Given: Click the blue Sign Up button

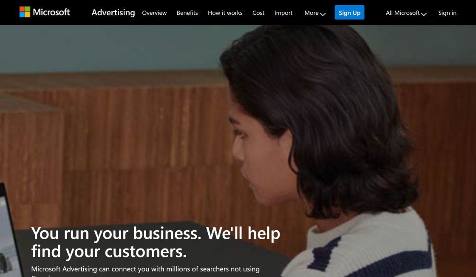Looking at the screenshot, I should [349, 12].
